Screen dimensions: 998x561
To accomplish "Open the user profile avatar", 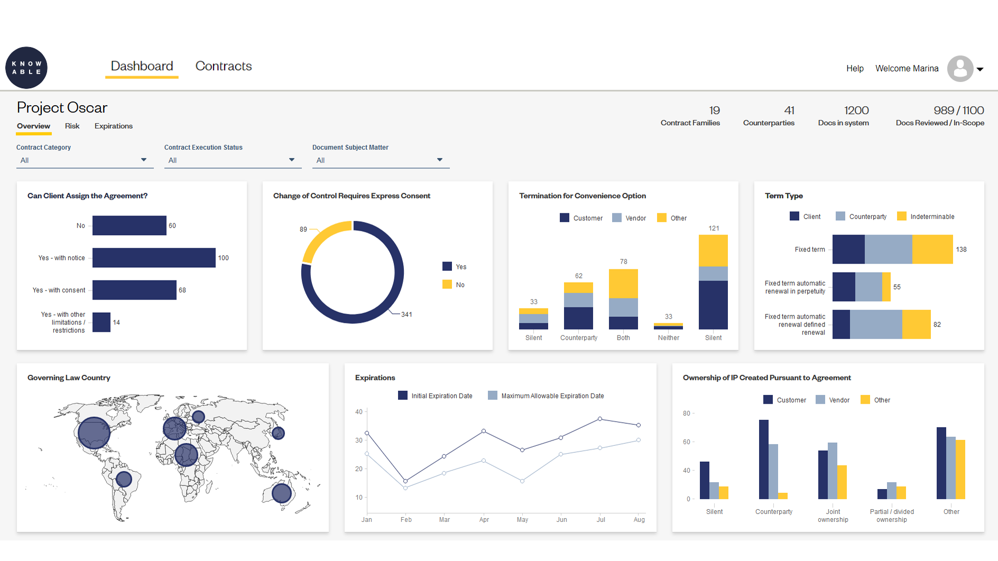I will click(960, 69).
